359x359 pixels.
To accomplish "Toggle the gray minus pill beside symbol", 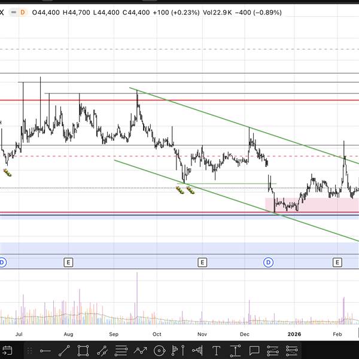I will [11, 12].
